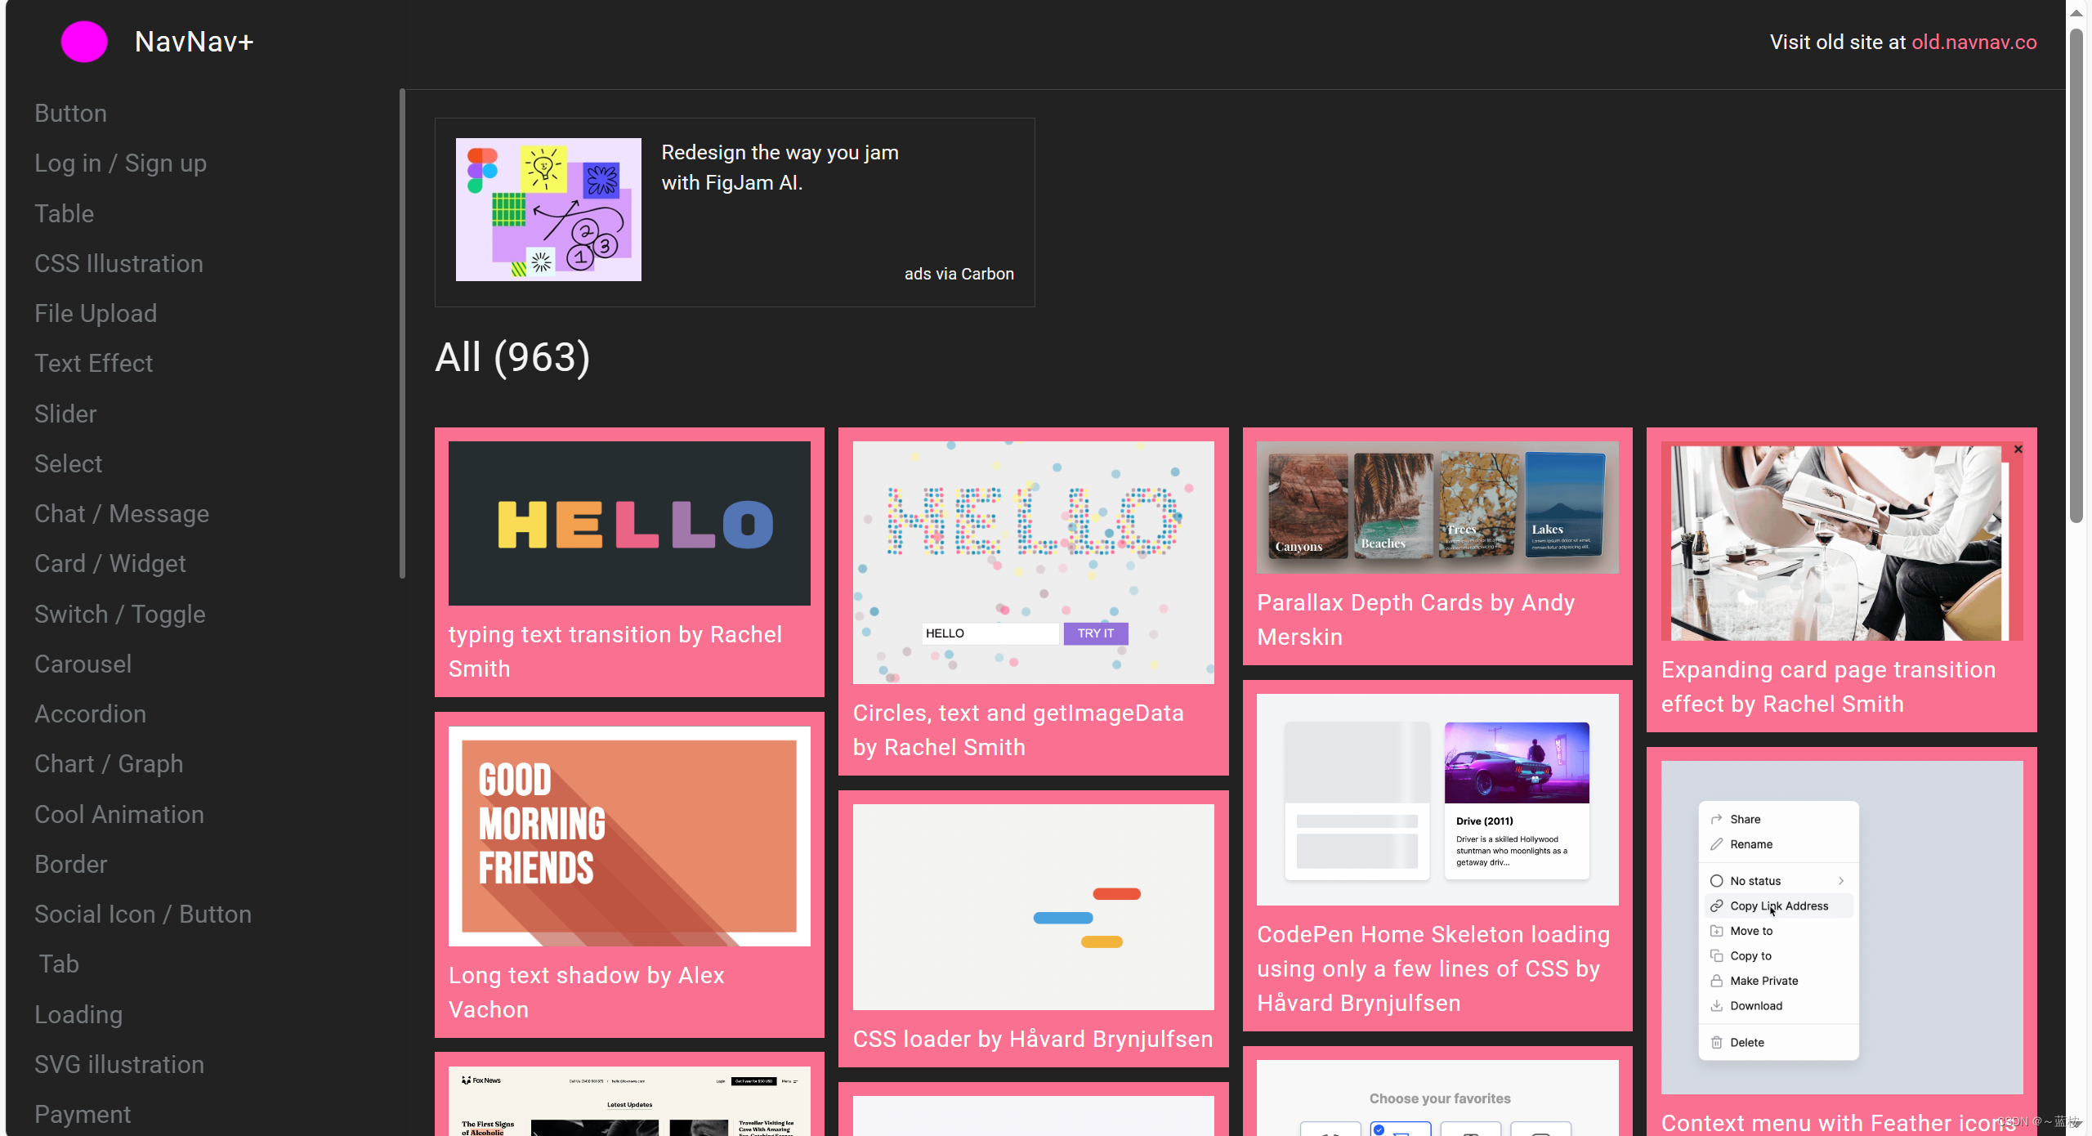Expand the No status submenu chevron
Viewport: 2092px width, 1136px height.
pyautogui.click(x=1841, y=881)
